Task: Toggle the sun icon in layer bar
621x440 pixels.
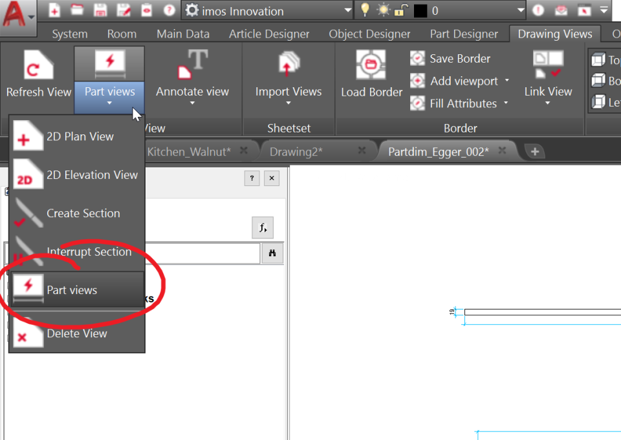Action: point(382,10)
